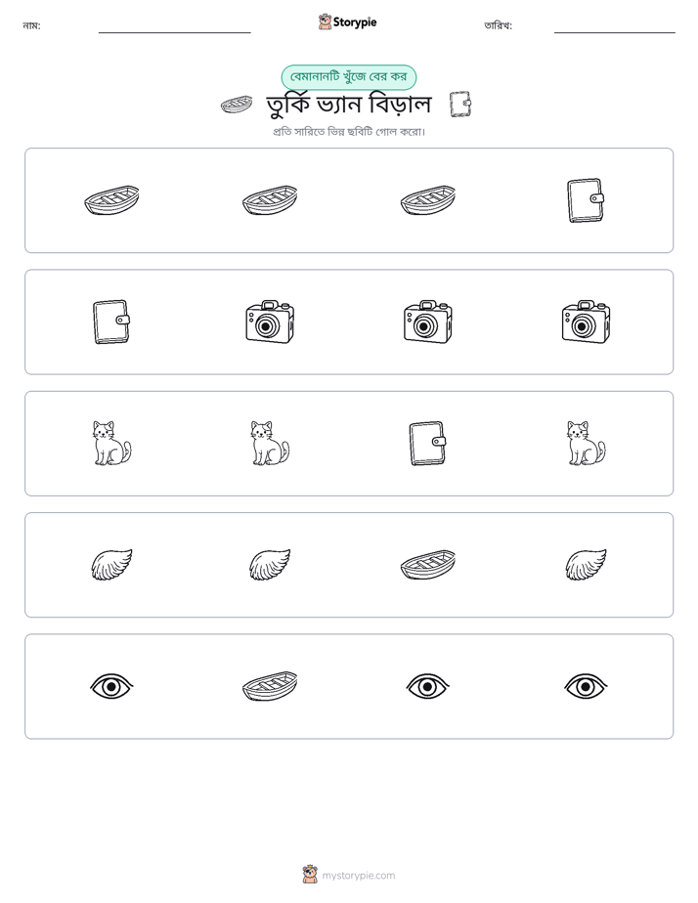
Task: Click the first eye in bottom row
Action: pos(111,686)
